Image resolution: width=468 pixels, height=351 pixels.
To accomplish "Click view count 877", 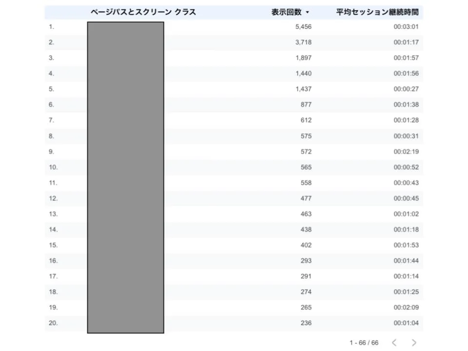I will tap(306, 104).
